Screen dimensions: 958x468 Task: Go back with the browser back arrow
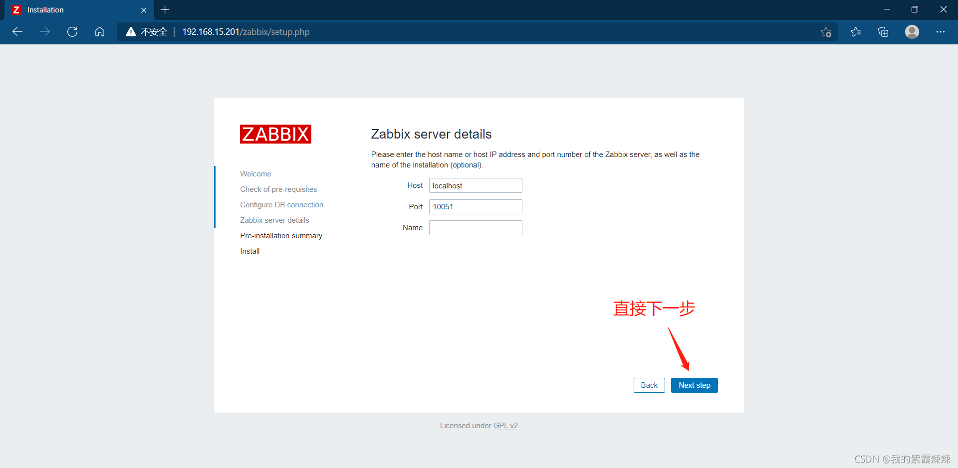pos(17,32)
